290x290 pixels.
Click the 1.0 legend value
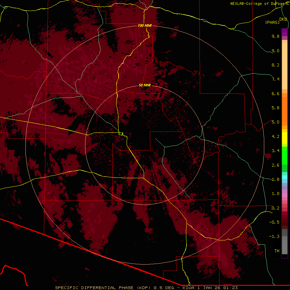[x=275, y=194]
